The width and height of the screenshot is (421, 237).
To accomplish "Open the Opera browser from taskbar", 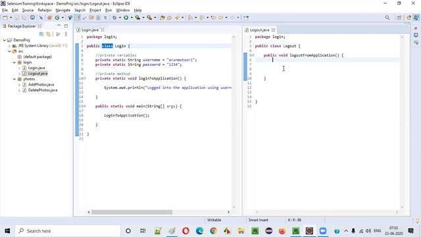I will tap(186, 231).
